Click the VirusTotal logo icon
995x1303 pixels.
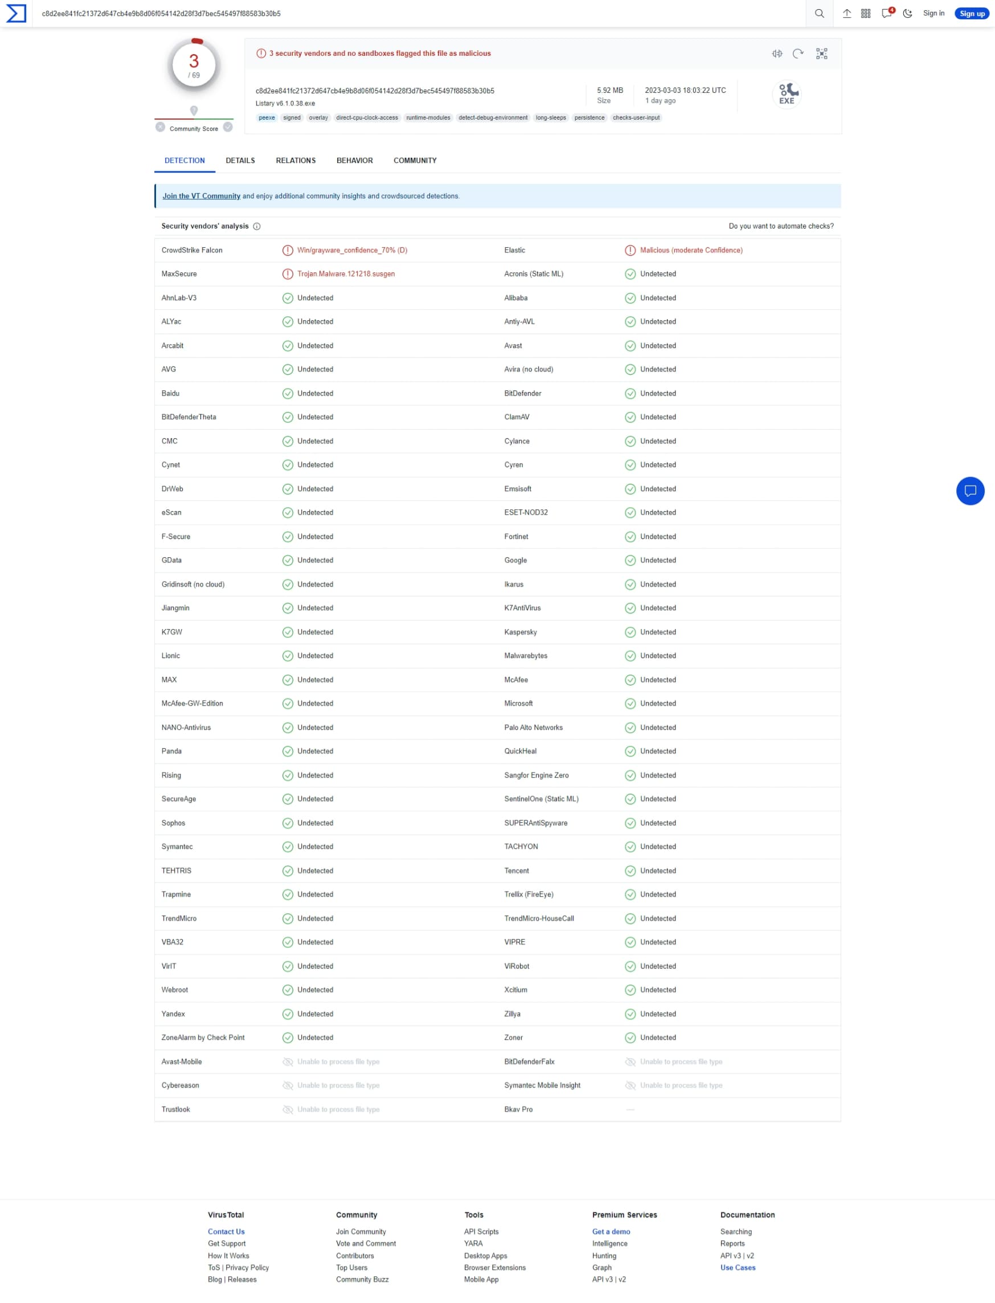[16, 14]
